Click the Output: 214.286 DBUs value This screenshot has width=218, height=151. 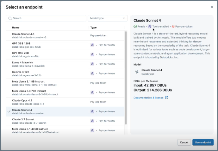point(153,90)
